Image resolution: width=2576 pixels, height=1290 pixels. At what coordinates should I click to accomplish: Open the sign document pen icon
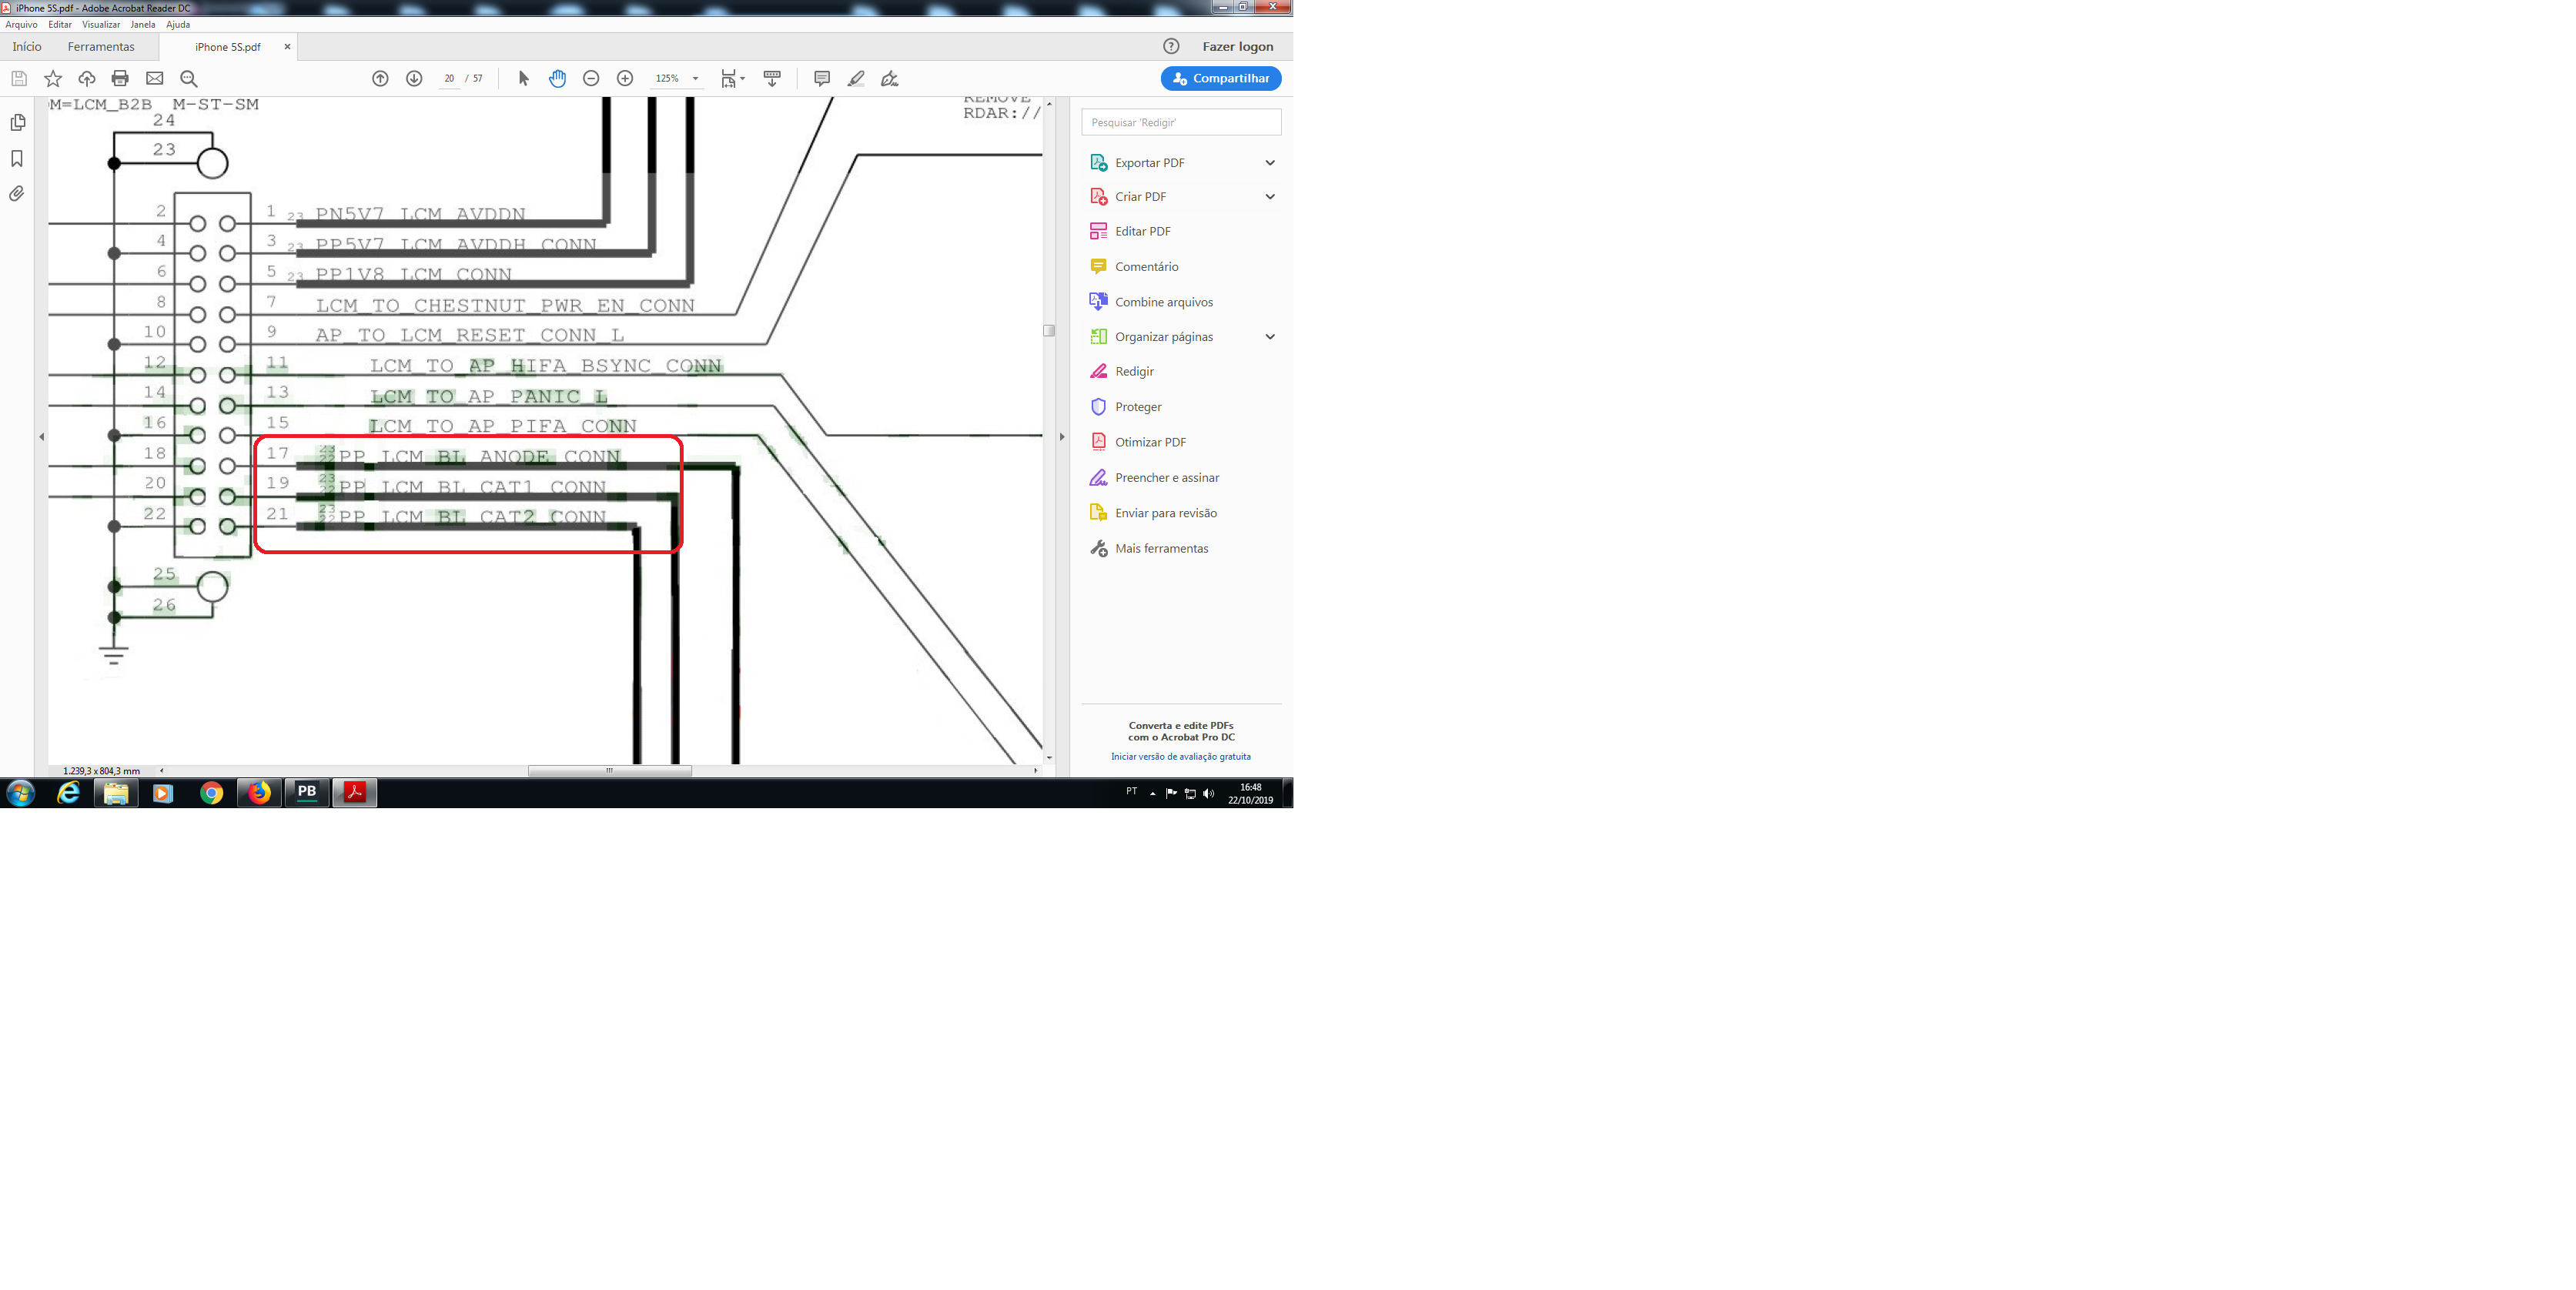889,78
